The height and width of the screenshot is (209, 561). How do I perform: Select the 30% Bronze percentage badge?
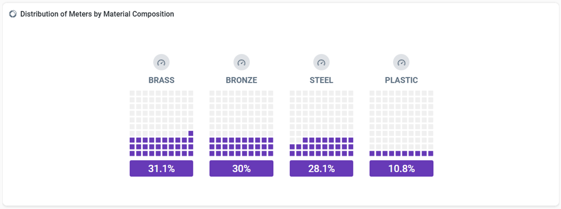point(241,168)
